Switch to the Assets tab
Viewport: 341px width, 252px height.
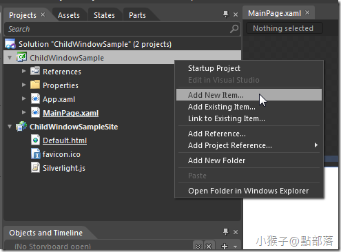point(69,15)
